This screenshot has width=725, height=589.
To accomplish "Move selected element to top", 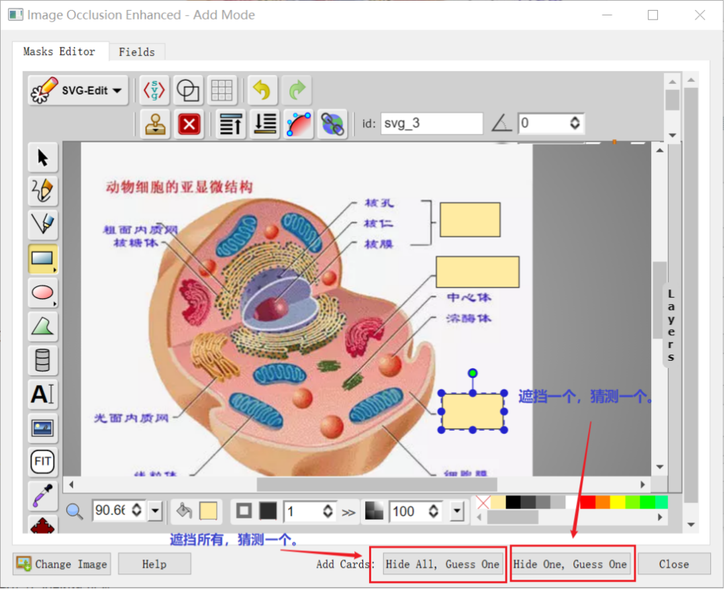I will [x=231, y=124].
